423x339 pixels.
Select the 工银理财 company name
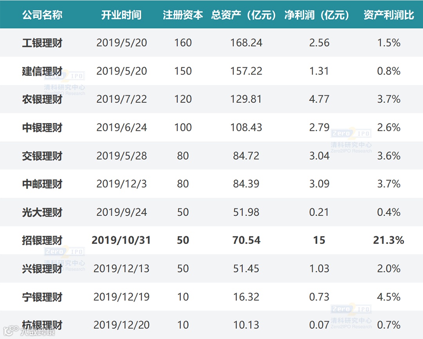(x=42, y=43)
